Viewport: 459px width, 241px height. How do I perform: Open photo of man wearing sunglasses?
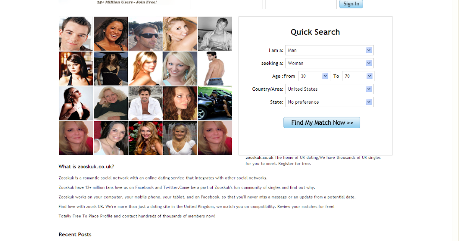pyautogui.click(x=145, y=34)
